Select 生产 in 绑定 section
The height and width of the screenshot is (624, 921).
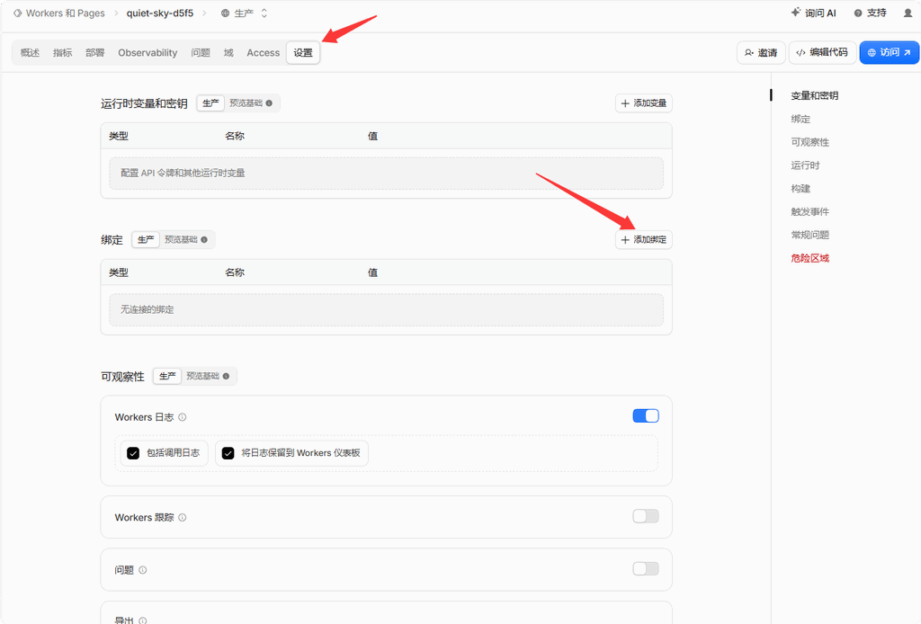tap(146, 239)
